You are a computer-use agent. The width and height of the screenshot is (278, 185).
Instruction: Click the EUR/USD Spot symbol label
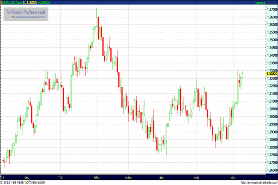pyautogui.click(x=14, y=2)
